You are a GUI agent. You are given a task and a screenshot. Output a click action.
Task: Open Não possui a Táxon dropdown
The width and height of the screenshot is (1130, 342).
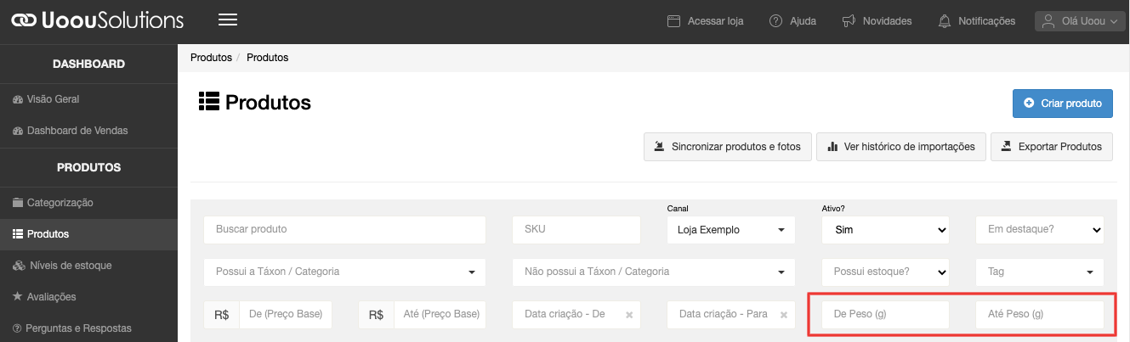tap(654, 272)
